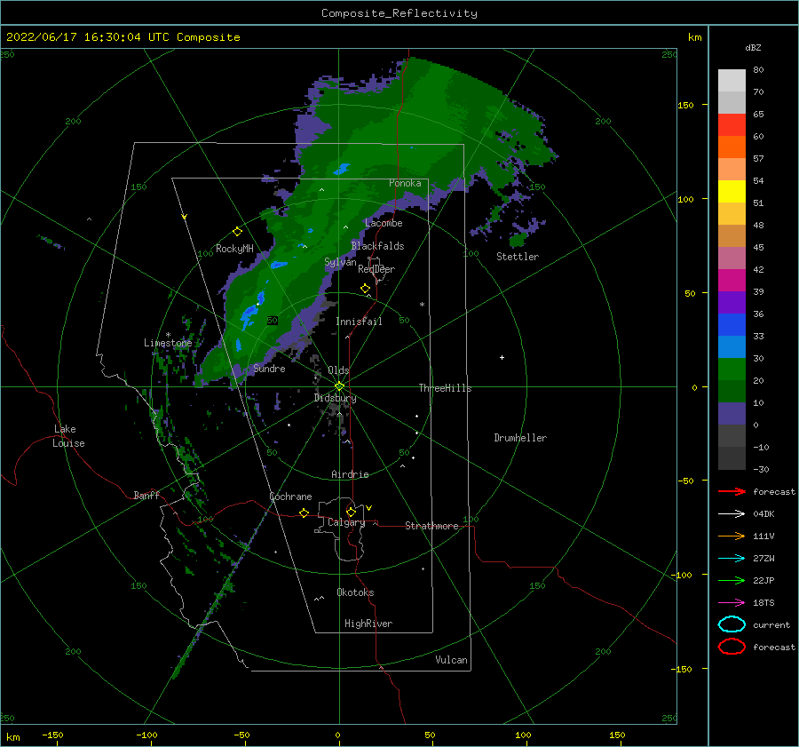
Task: Click the Lake Louise label
Action: [68, 436]
